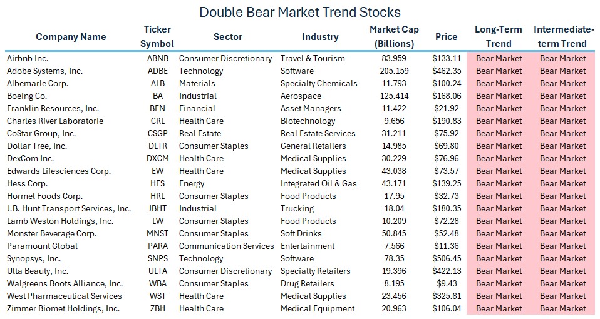Click the 'Double Bear Market Trend Stocks' title
Screen dimensions: 600x319
point(299,12)
